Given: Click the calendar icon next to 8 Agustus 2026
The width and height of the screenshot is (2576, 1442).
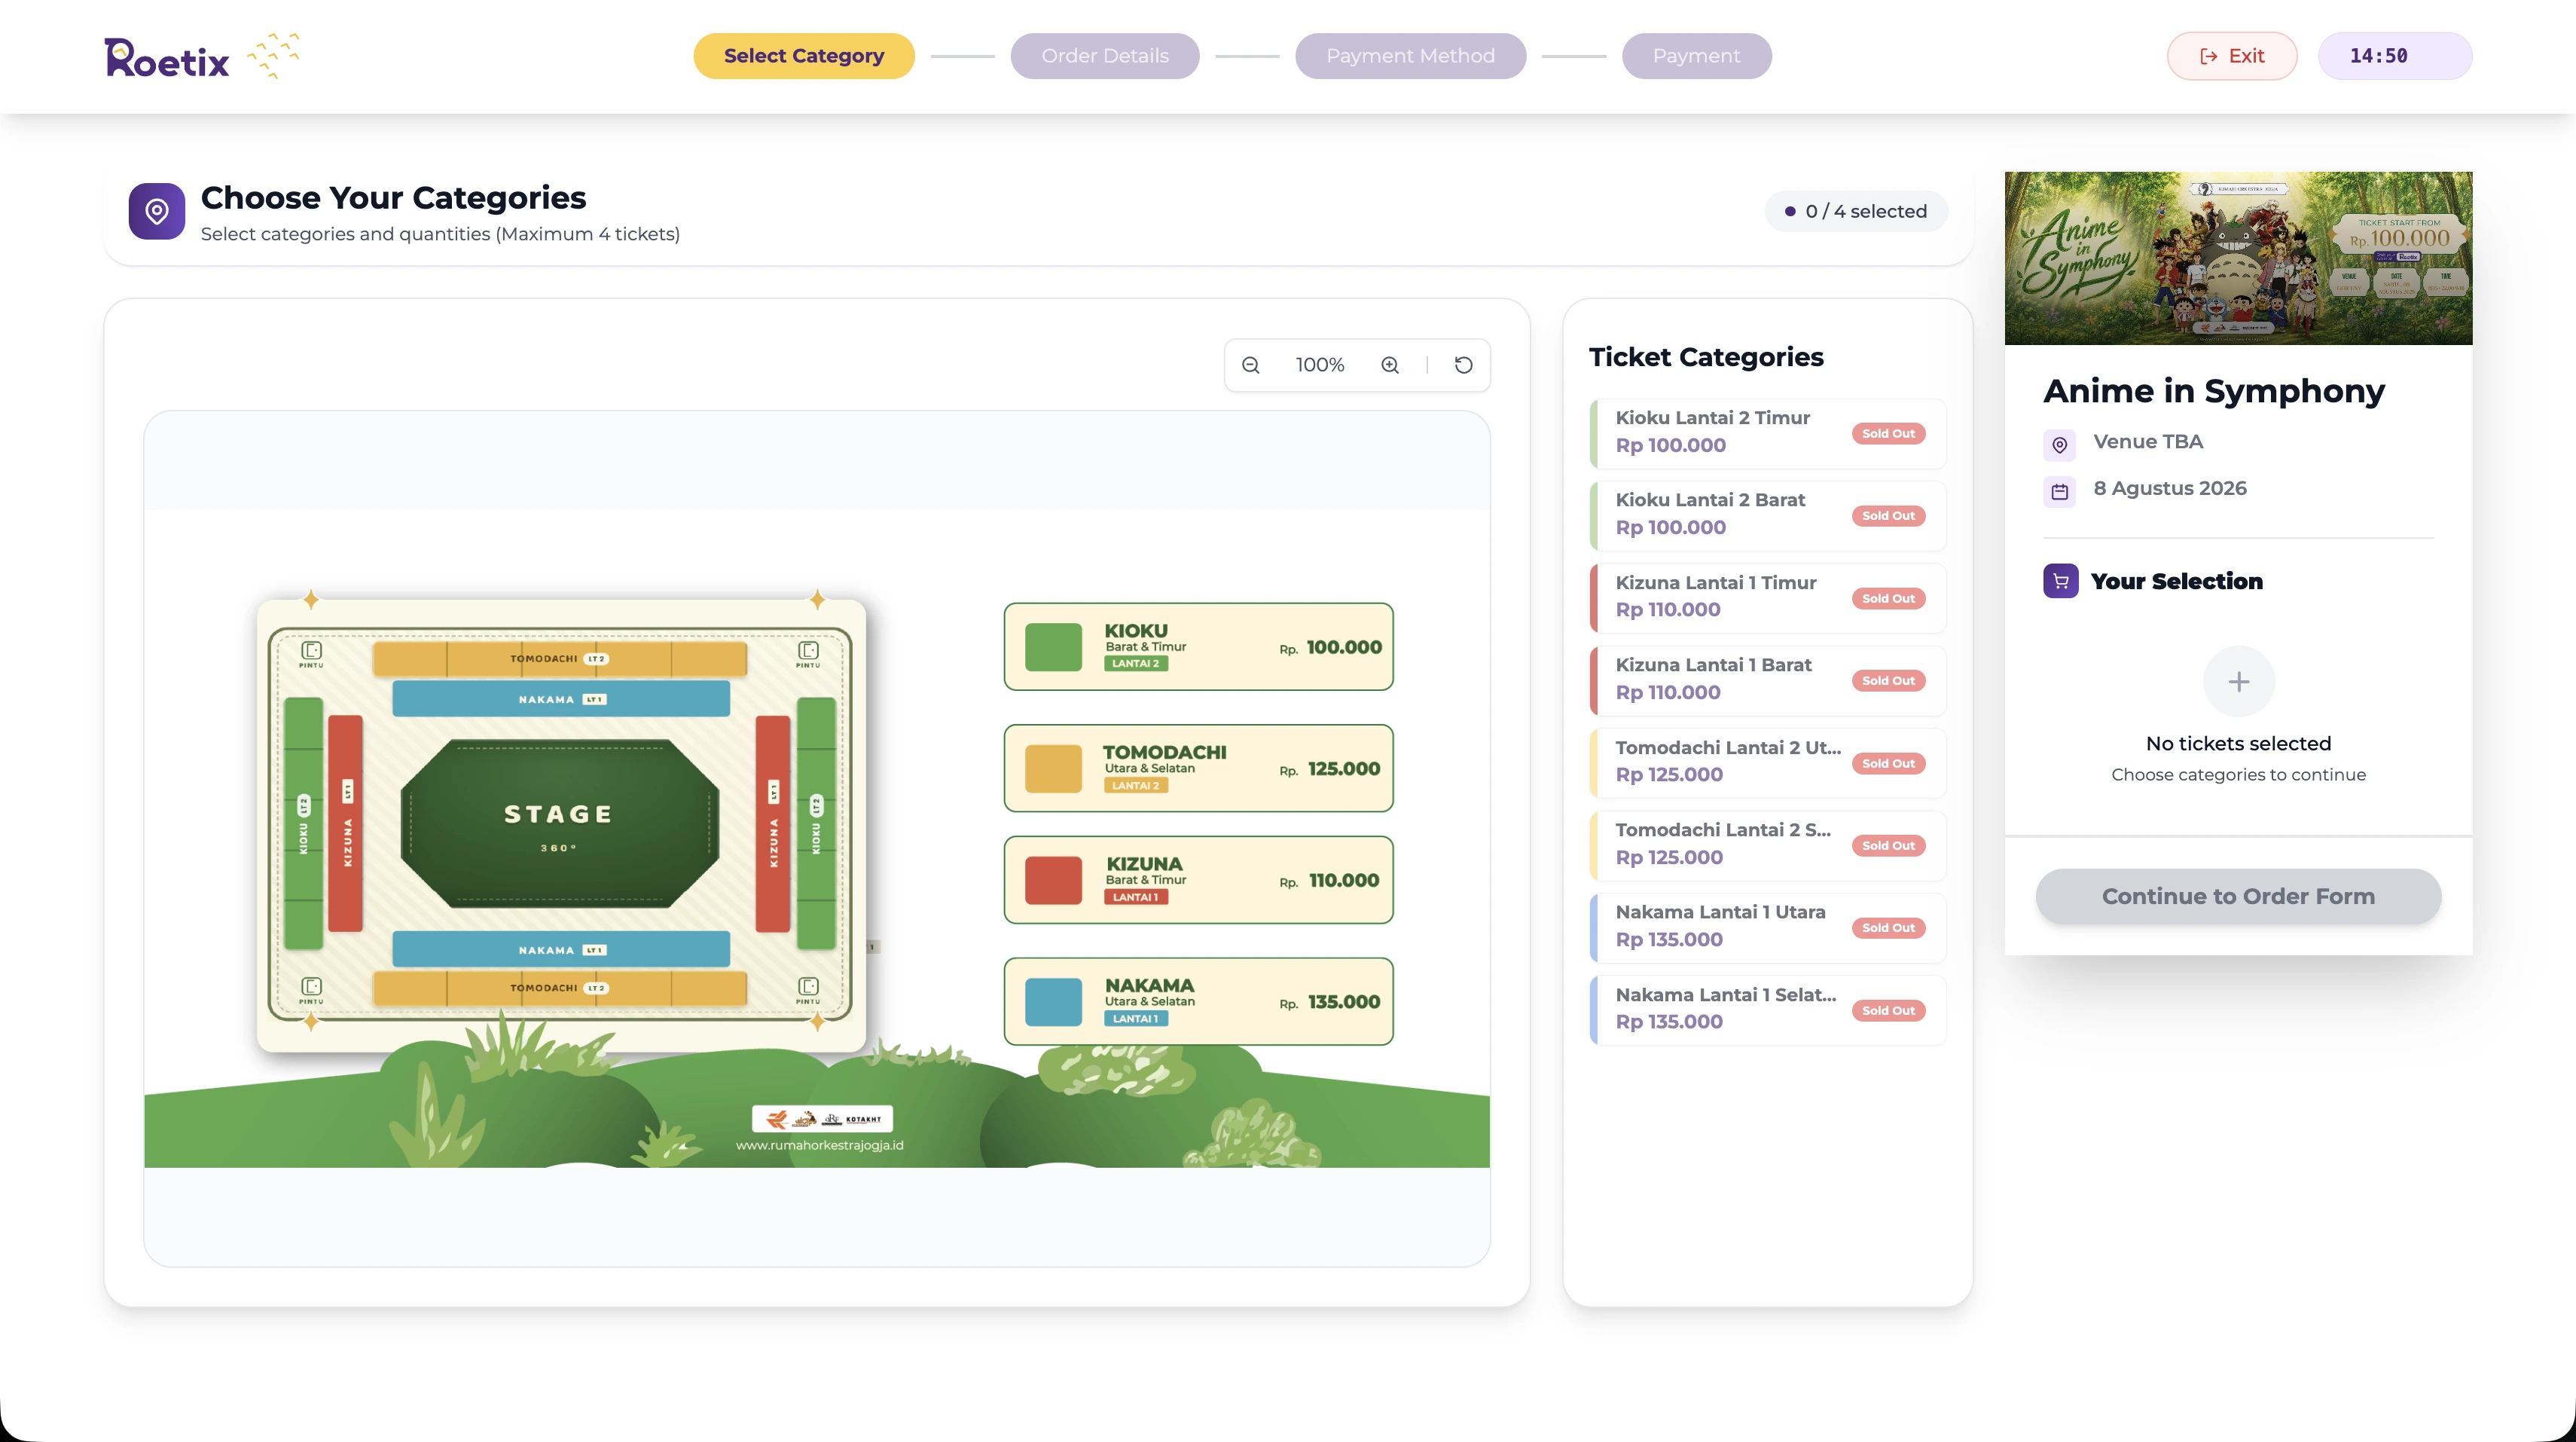Looking at the screenshot, I should coord(2060,491).
